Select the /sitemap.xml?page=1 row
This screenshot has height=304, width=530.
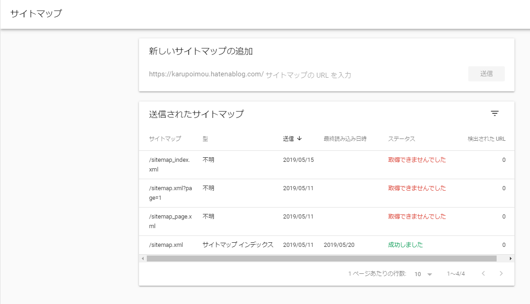[x=327, y=193]
